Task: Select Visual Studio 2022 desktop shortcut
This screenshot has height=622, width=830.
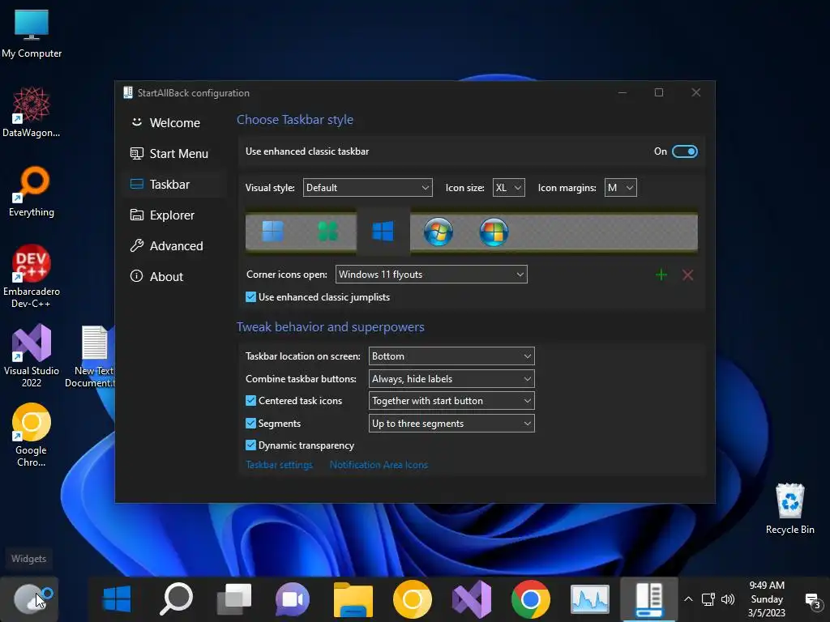Action: [32, 356]
